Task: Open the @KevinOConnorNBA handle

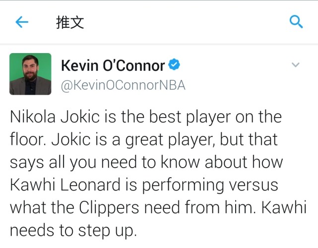Action: click(x=123, y=85)
